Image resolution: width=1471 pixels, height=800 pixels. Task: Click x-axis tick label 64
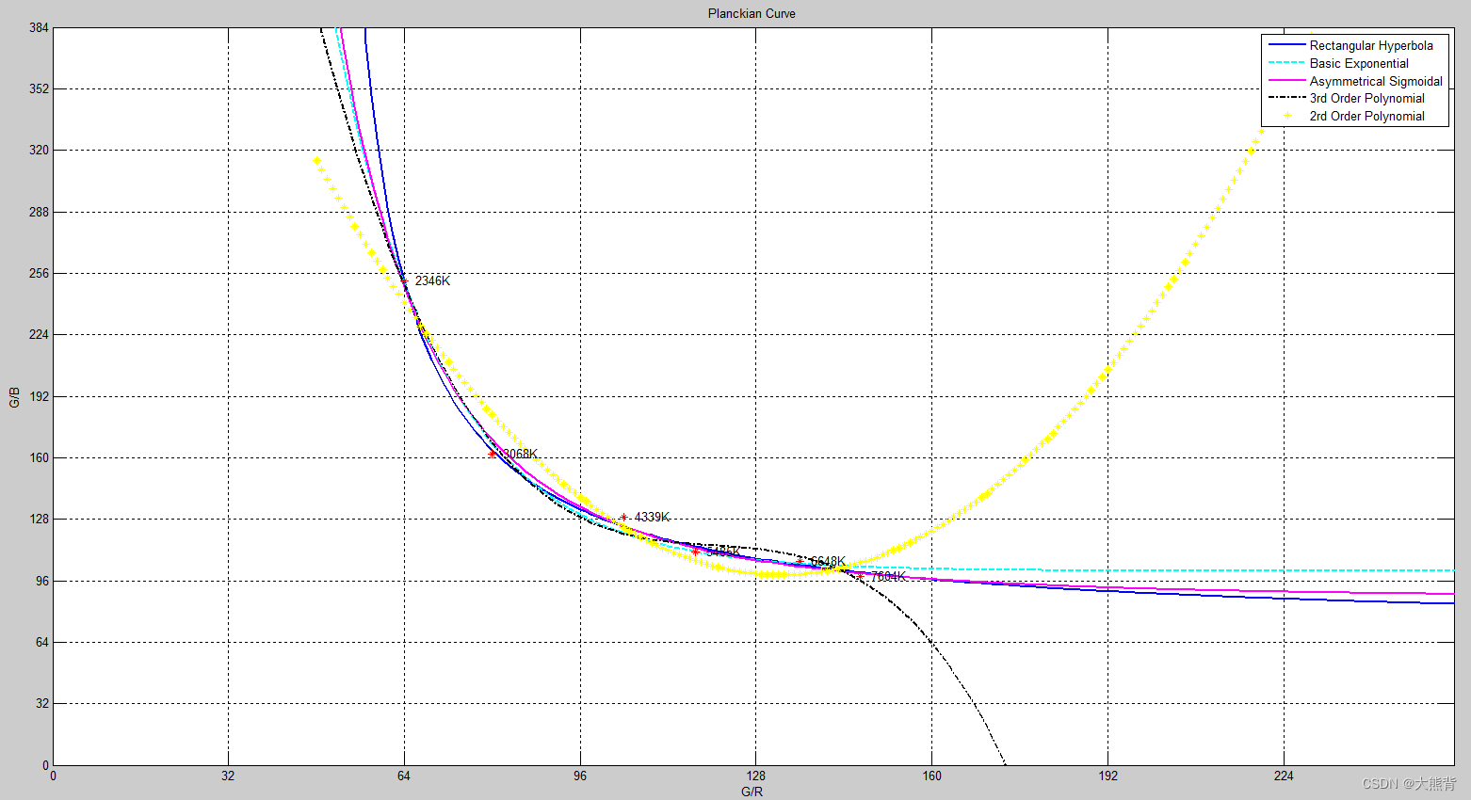(x=404, y=776)
